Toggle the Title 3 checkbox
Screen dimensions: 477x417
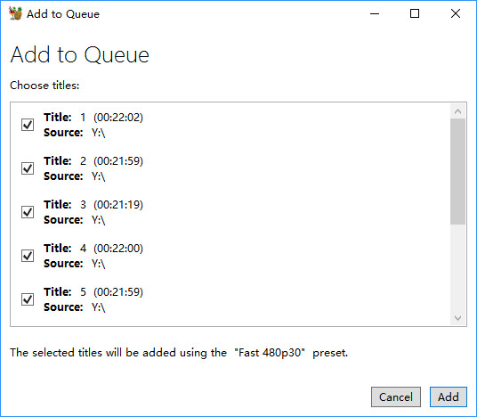click(28, 212)
